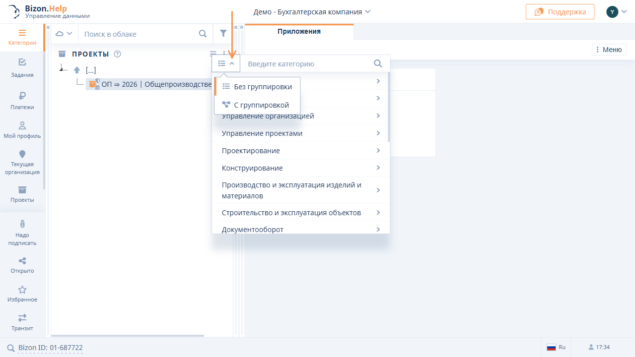Open Надо подписать section
This screenshot has width=635, height=357.
click(x=22, y=233)
